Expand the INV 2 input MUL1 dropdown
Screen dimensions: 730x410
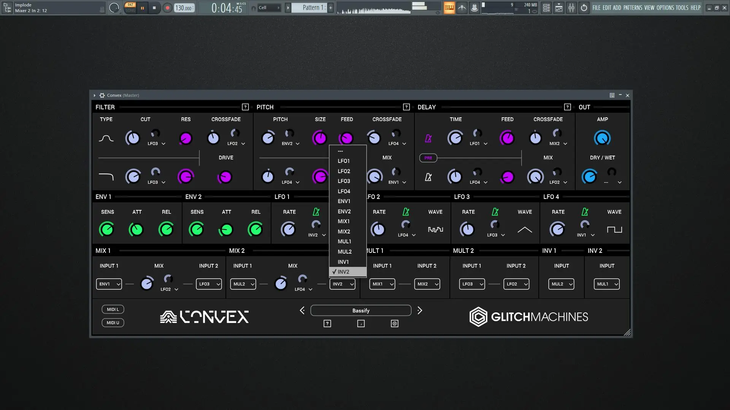606,284
